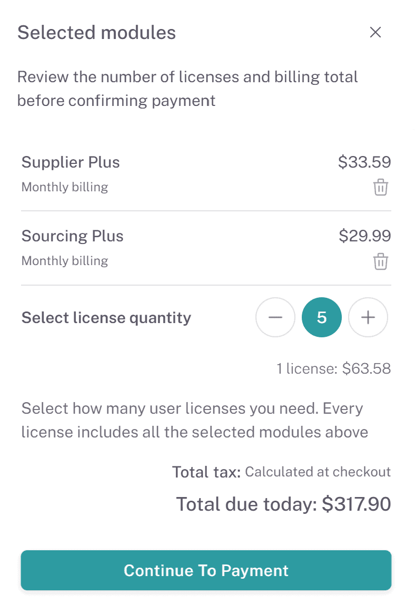
Task: Click the $29.99 price
Action: (x=364, y=236)
